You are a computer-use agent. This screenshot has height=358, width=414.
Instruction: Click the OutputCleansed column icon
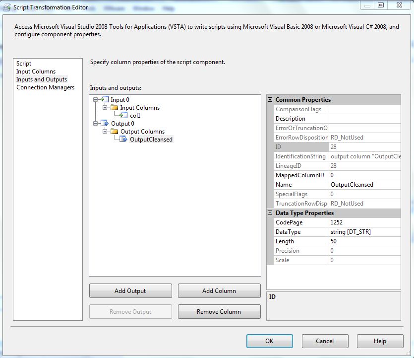(x=124, y=140)
